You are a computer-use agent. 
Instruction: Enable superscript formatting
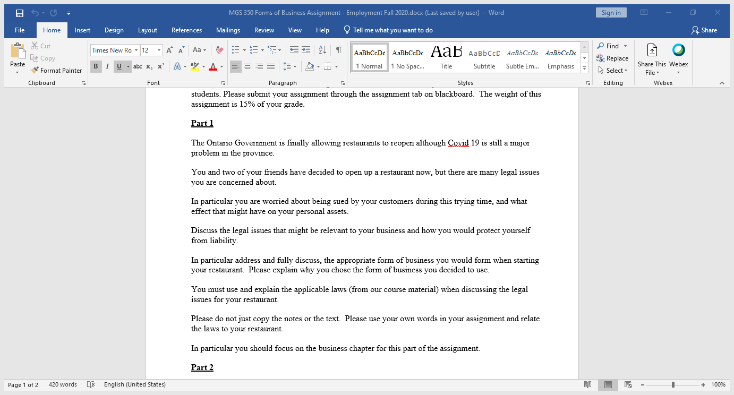(160, 66)
